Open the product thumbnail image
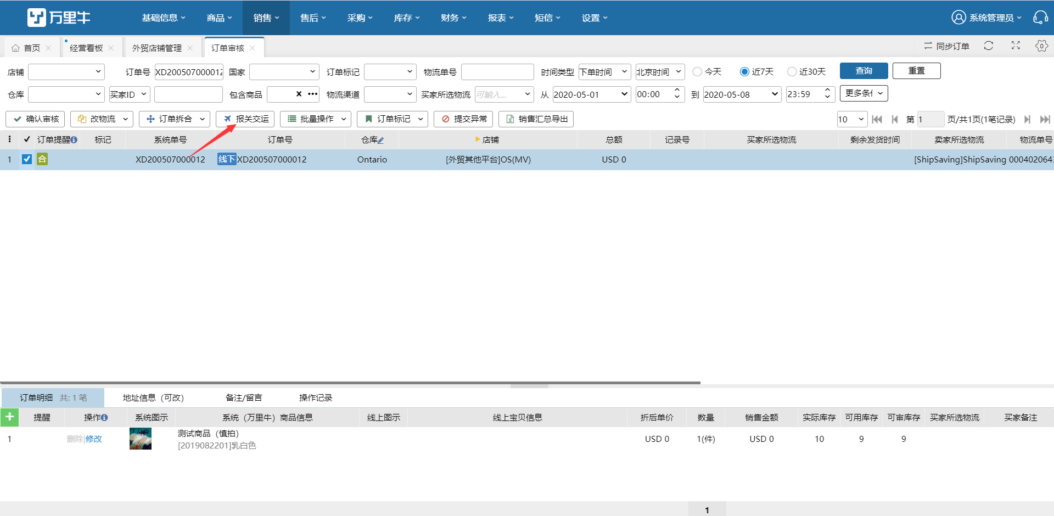Image resolution: width=1054 pixels, height=516 pixels. (x=141, y=439)
